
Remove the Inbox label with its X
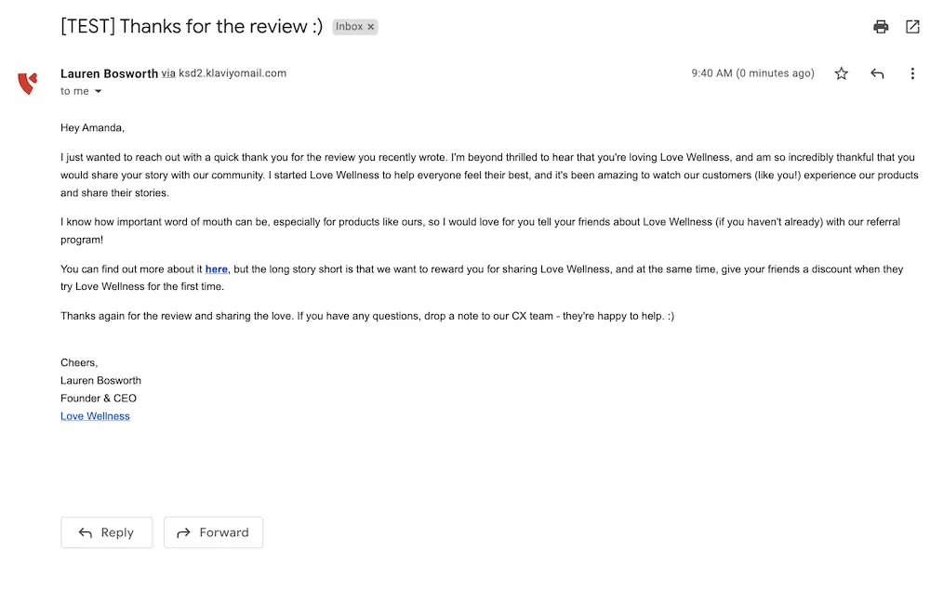click(371, 27)
